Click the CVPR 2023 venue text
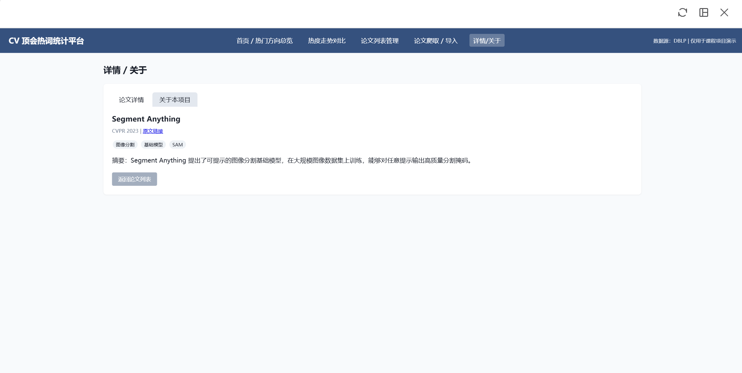 coord(125,131)
